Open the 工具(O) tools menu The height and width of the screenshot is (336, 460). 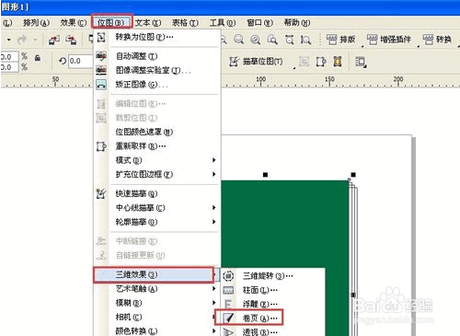pos(223,23)
